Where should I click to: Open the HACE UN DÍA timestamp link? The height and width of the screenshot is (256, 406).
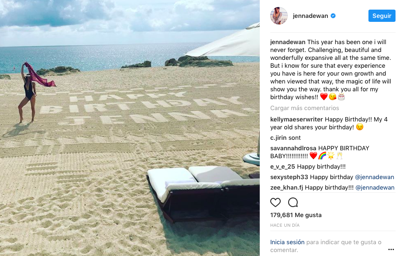[x=285, y=225]
